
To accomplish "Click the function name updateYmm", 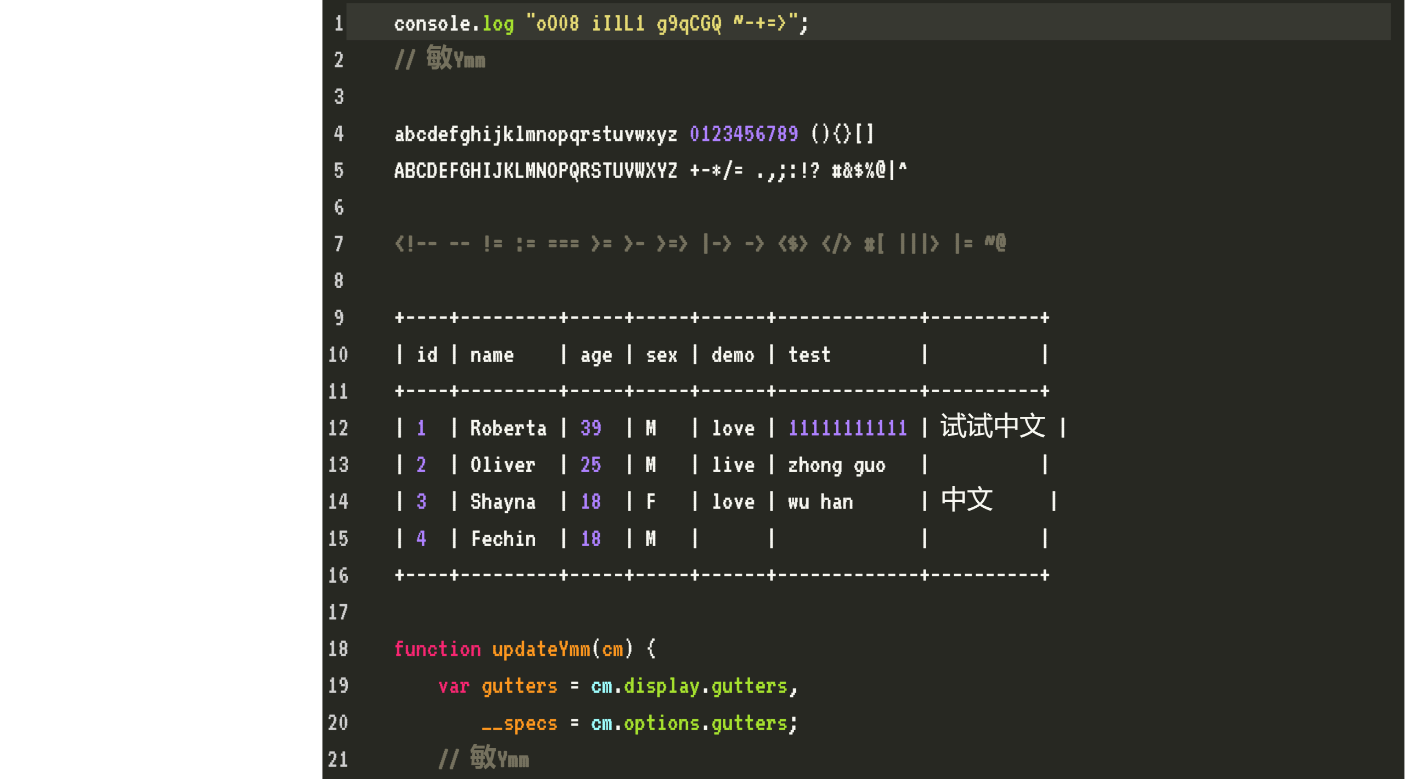I will click(x=541, y=650).
